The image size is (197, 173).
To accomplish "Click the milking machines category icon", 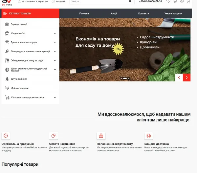I will tap(7, 88).
